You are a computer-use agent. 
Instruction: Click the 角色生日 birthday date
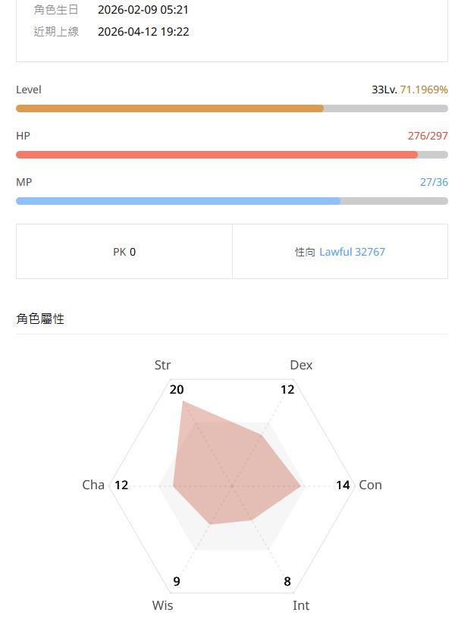pyautogui.click(x=143, y=10)
